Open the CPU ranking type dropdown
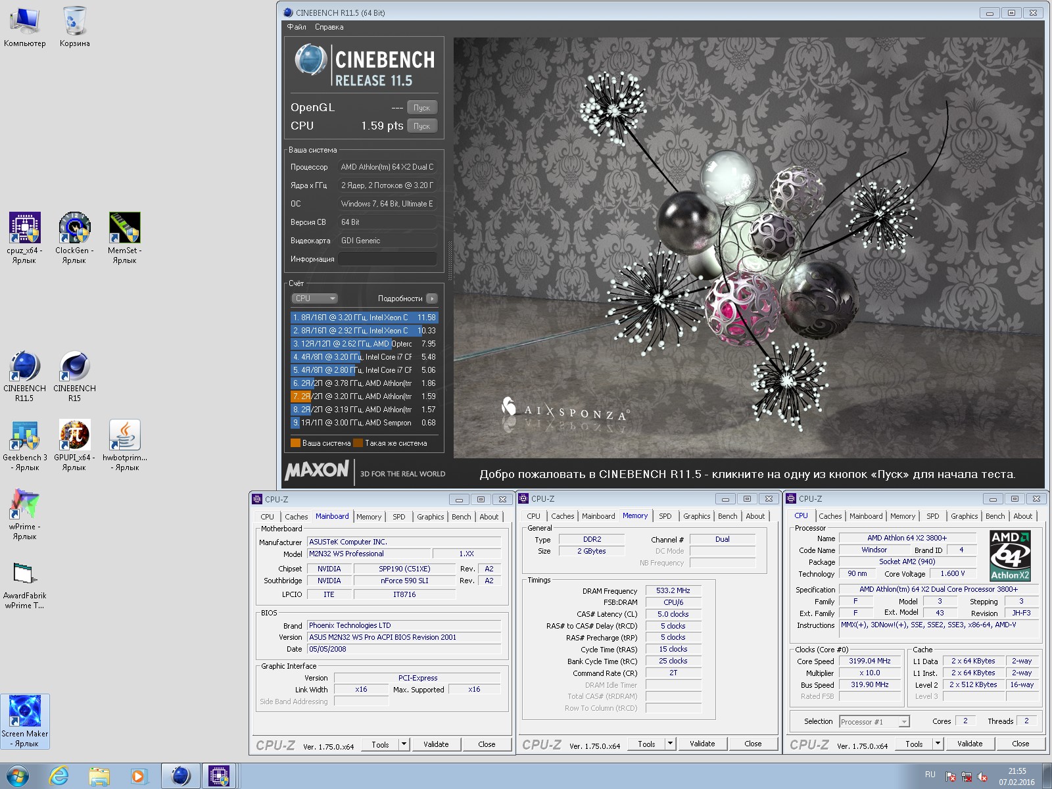1052x789 pixels. click(314, 299)
